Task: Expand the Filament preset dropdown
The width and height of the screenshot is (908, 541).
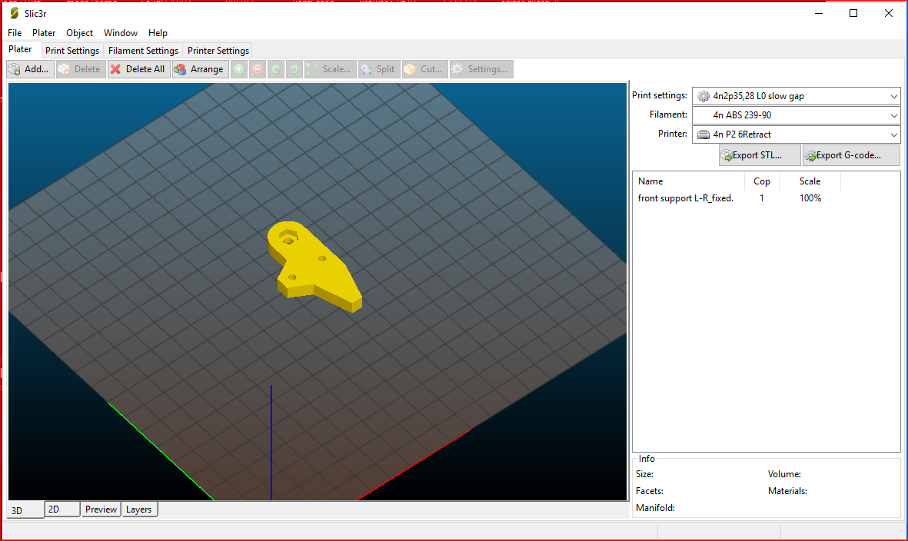Action: coord(797,115)
